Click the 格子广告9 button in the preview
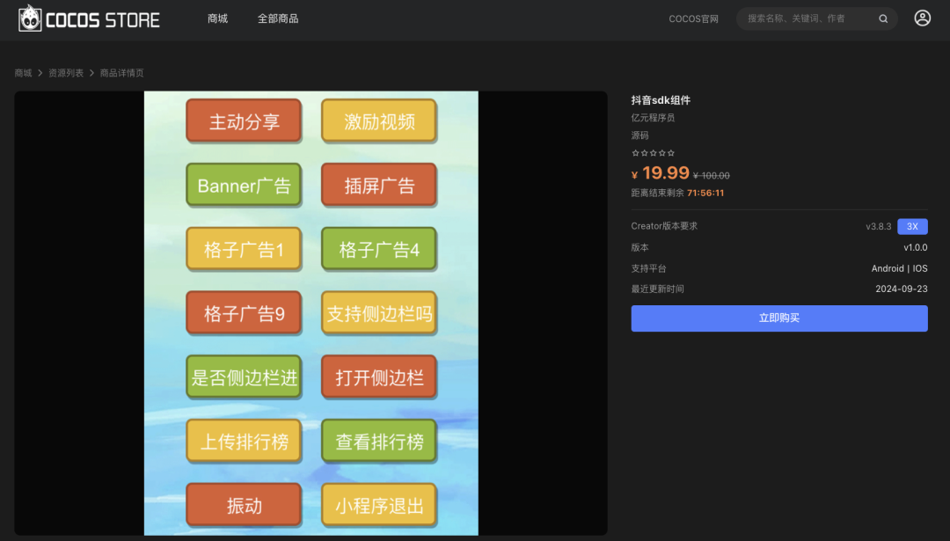The width and height of the screenshot is (950, 541). (244, 313)
